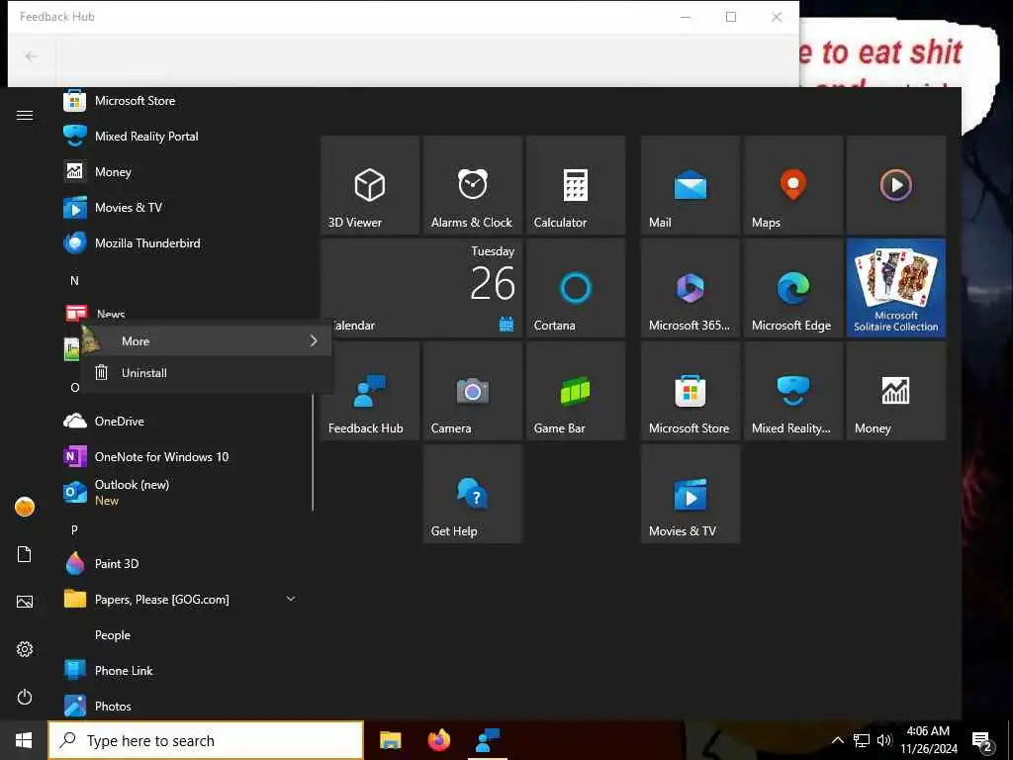Click the app list scrollbar

(314, 452)
